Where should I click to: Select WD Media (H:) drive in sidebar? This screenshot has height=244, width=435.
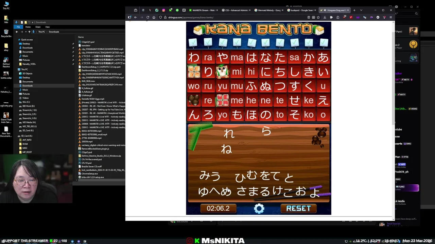tap(29, 122)
